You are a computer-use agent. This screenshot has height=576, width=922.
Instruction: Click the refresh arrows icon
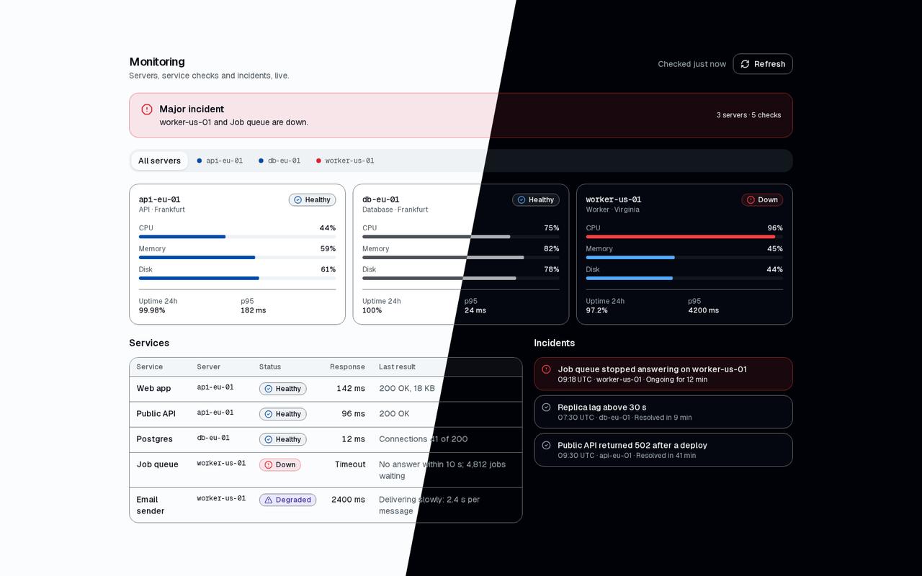coord(745,64)
